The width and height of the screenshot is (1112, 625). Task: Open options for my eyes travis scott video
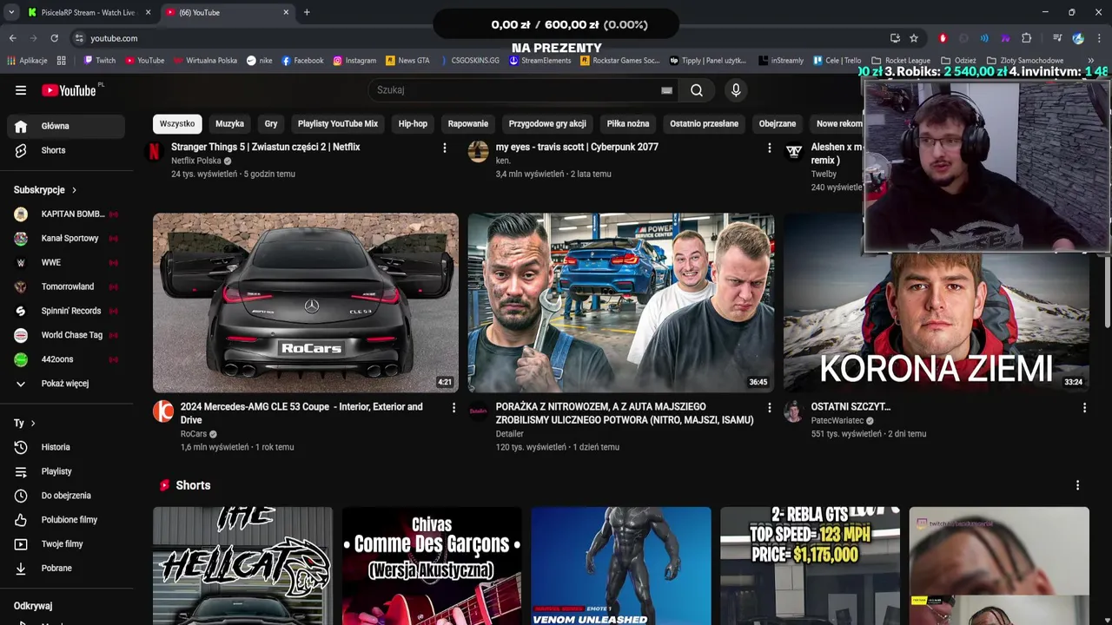point(769,148)
